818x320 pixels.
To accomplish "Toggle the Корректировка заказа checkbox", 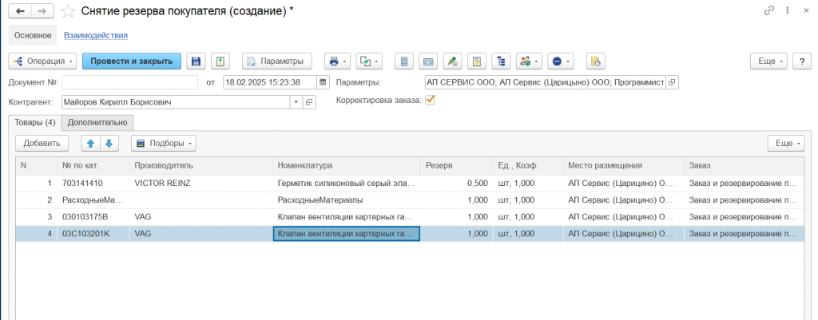I will click(431, 101).
